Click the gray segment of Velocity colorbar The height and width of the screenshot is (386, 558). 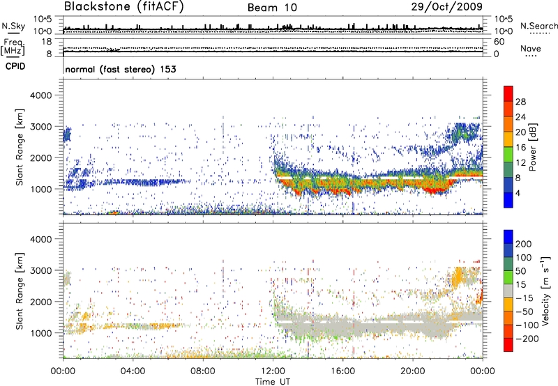pos(508,291)
